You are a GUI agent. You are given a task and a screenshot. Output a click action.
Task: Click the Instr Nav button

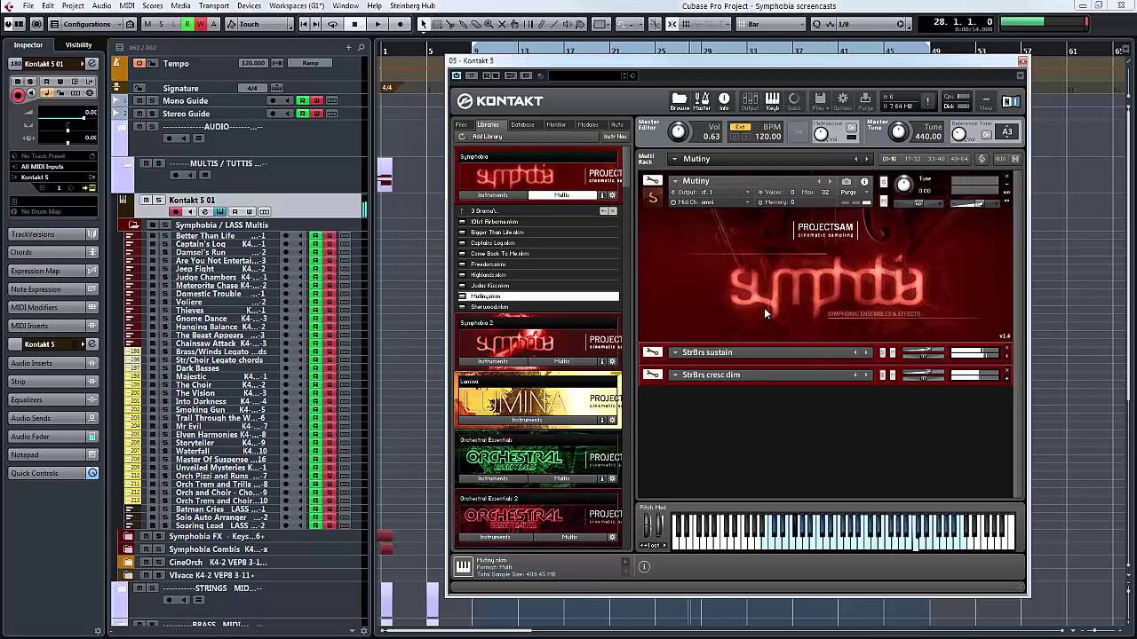tap(615, 137)
